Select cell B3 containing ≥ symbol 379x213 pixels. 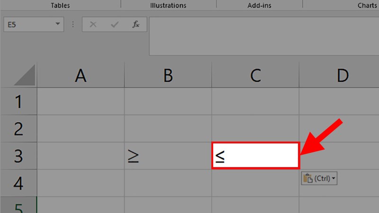(168, 156)
